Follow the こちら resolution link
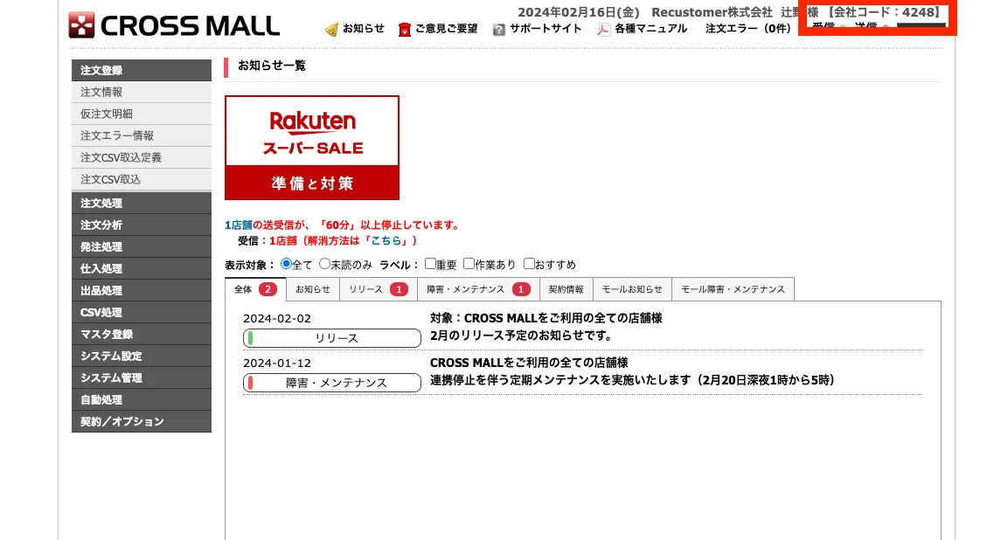Screen dimensions: 987x540 [386, 240]
